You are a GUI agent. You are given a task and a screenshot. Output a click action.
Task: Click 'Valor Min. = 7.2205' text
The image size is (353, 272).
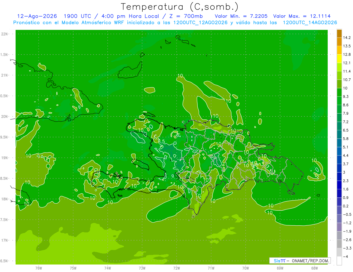tap(241, 16)
